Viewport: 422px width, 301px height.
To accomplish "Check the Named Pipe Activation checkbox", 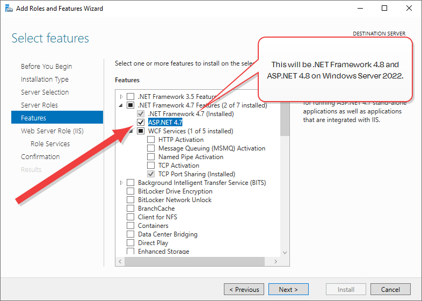I will 151,157.
